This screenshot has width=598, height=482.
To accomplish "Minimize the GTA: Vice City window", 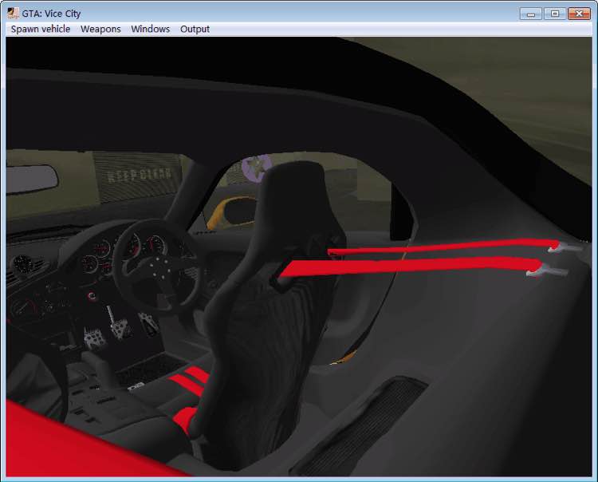I will (530, 14).
